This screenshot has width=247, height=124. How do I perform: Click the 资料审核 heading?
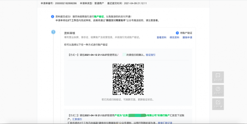click(x=70, y=33)
